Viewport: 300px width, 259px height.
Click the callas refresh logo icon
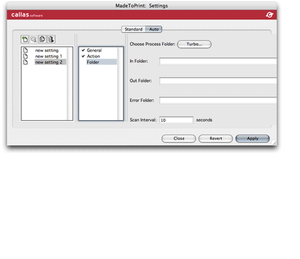point(269,15)
